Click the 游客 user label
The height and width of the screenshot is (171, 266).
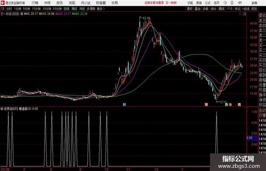click(254, 3)
